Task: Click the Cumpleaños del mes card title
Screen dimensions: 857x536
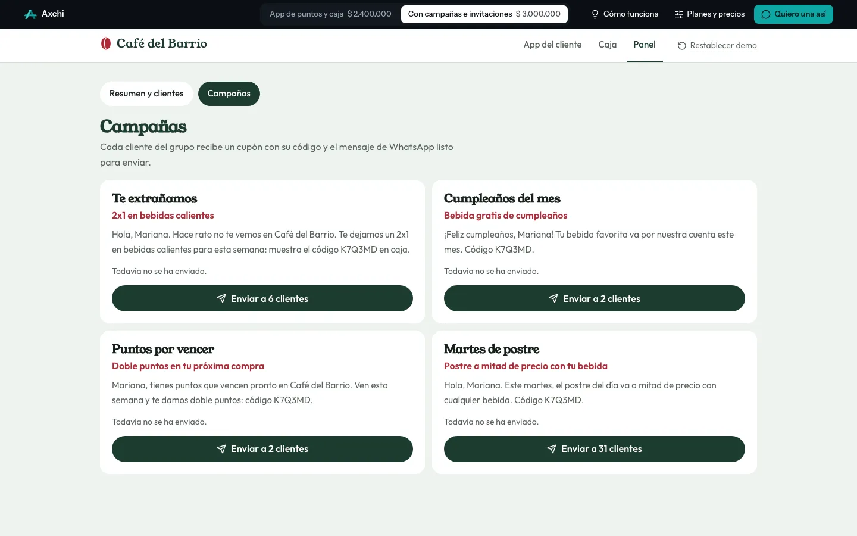Action: point(502,198)
